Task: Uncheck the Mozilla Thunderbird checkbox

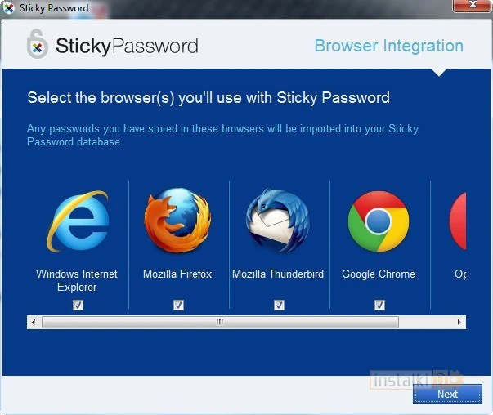Action: [279, 305]
